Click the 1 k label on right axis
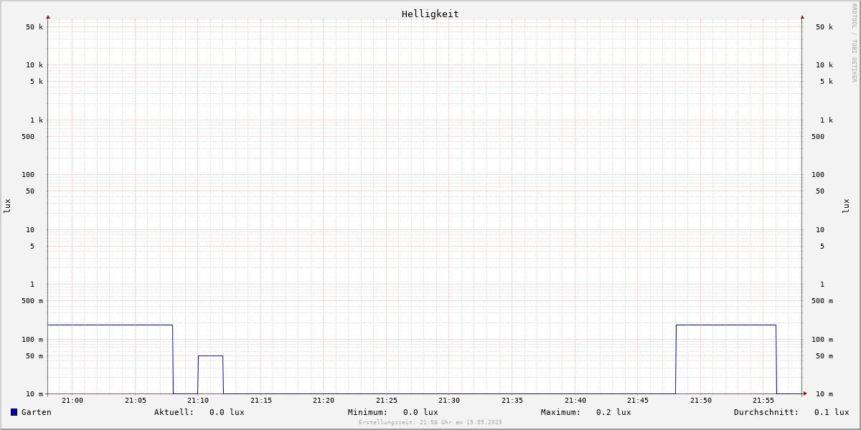This screenshot has height=430, width=861. point(827,120)
